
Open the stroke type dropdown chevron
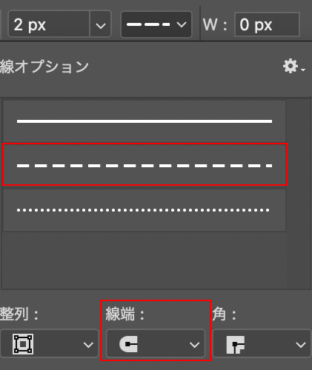pos(182,24)
